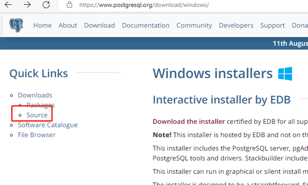Go back using the browser back arrow
This screenshot has height=185, width=308.
(x=8, y=5)
